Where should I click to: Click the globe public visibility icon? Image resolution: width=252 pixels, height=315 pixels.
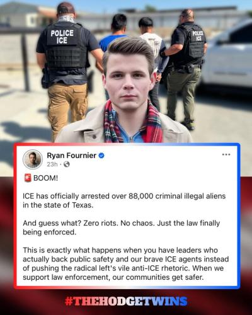pyautogui.click(x=66, y=164)
